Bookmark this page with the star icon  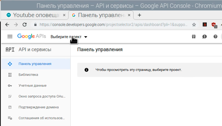(x=194, y=25)
